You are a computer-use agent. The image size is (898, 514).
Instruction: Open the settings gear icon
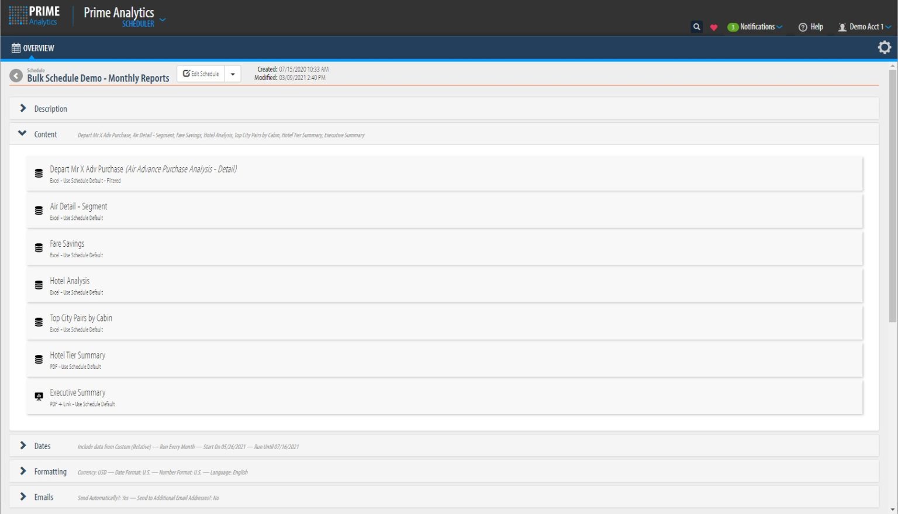pyautogui.click(x=884, y=47)
